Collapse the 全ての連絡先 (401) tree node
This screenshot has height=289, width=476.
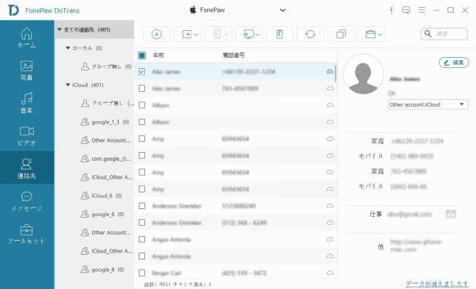(59, 29)
